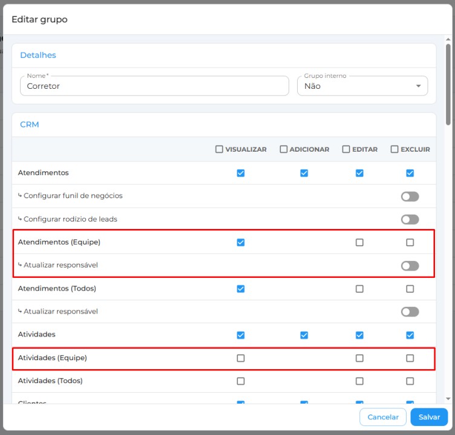Enable Configurar funil de negócios toggle
The width and height of the screenshot is (455, 435).
[410, 196]
